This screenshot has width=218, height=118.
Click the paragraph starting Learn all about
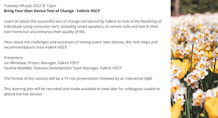[83, 26]
